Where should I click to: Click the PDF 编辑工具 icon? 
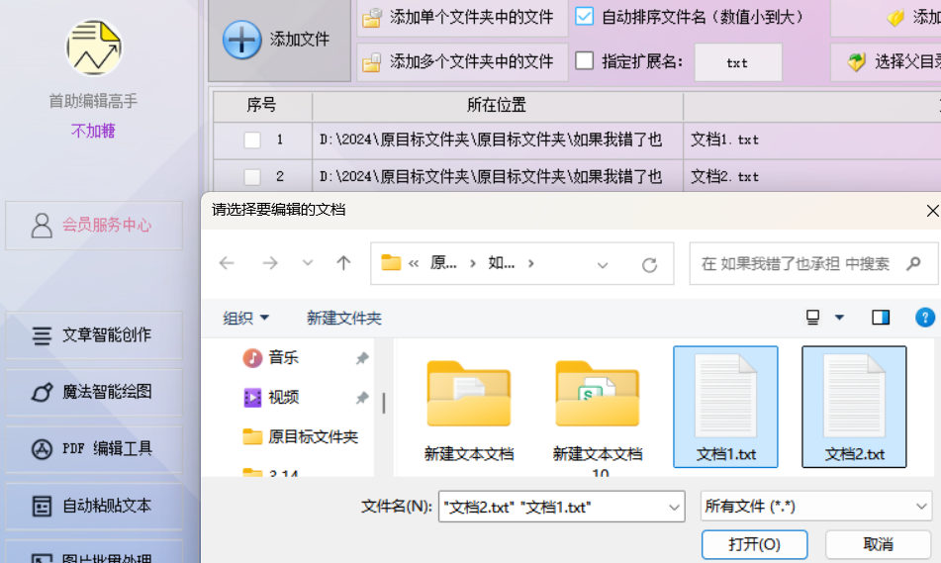coord(42,449)
